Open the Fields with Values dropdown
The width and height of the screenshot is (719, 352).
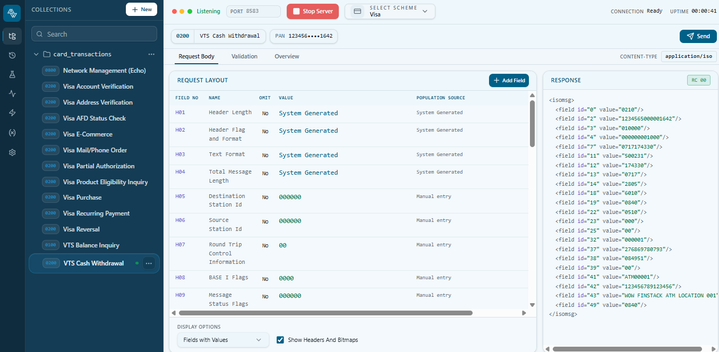click(x=222, y=340)
